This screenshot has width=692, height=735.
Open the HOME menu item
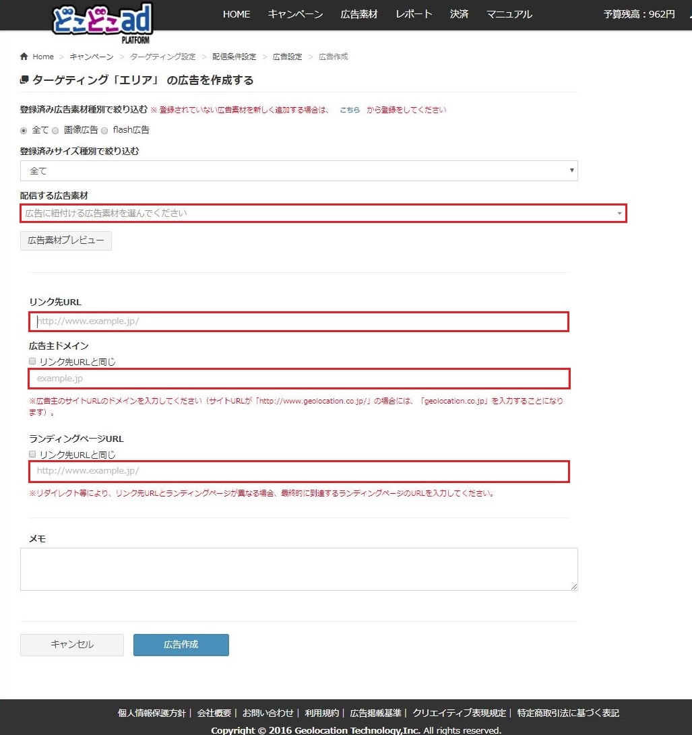point(237,14)
